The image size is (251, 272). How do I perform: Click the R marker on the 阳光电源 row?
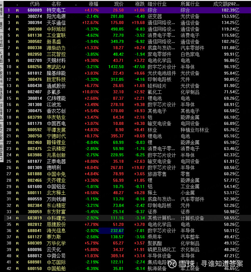point(17,17)
